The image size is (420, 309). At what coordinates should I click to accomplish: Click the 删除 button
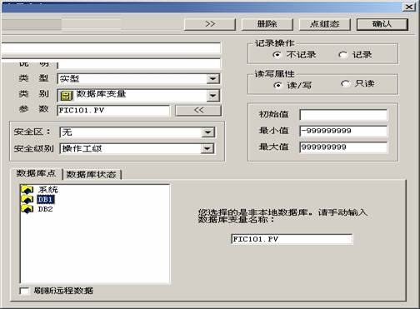click(x=267, y=24)
